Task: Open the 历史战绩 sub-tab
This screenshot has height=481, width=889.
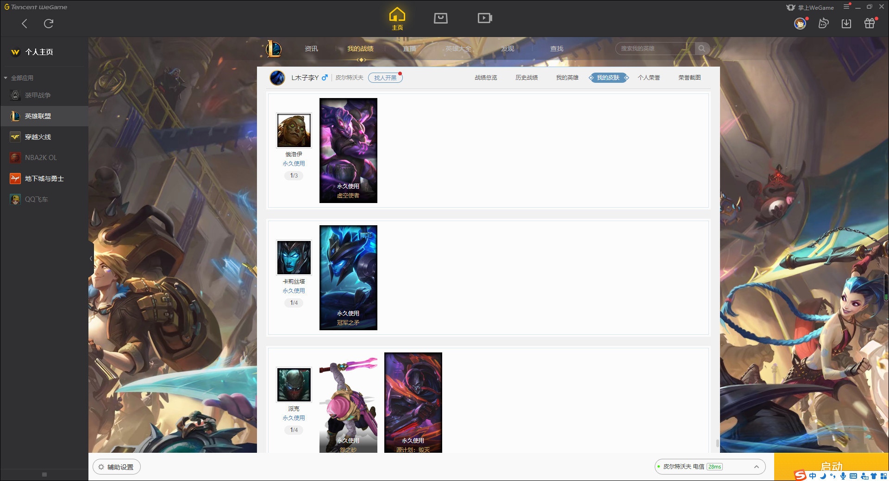Action: pos(526,78)
